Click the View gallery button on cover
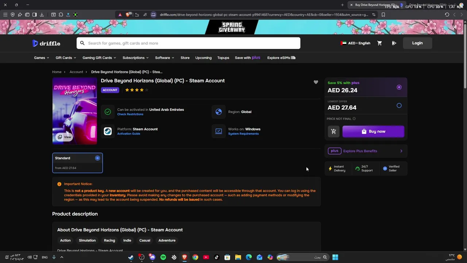Viewport: 467px width, 263px height. point(64,137)
